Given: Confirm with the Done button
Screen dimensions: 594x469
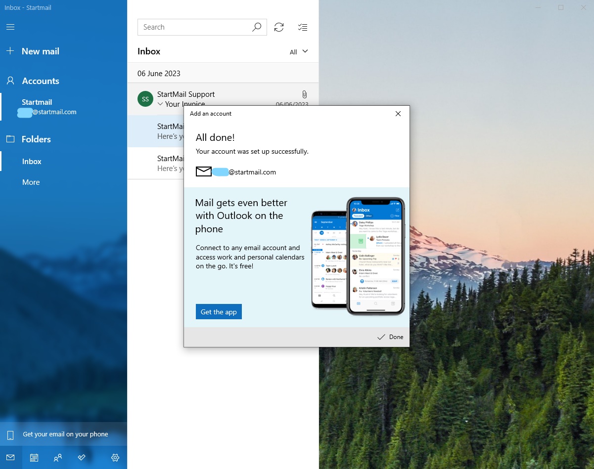Looking at the screenshot, I should [390, 337].
